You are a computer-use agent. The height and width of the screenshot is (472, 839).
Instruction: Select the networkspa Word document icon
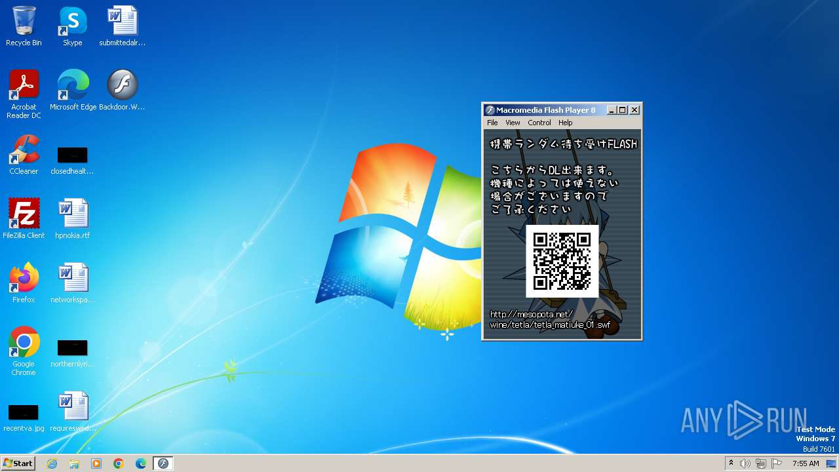72,283
